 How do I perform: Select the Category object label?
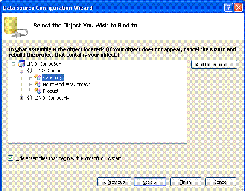coord(52,77)
